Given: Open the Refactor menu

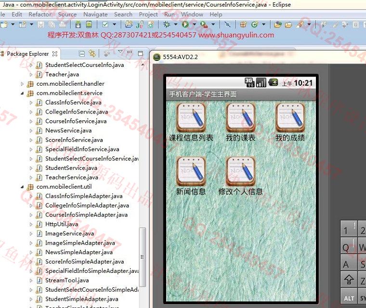Looking at the screenshot, I should (x=40, y=14).
